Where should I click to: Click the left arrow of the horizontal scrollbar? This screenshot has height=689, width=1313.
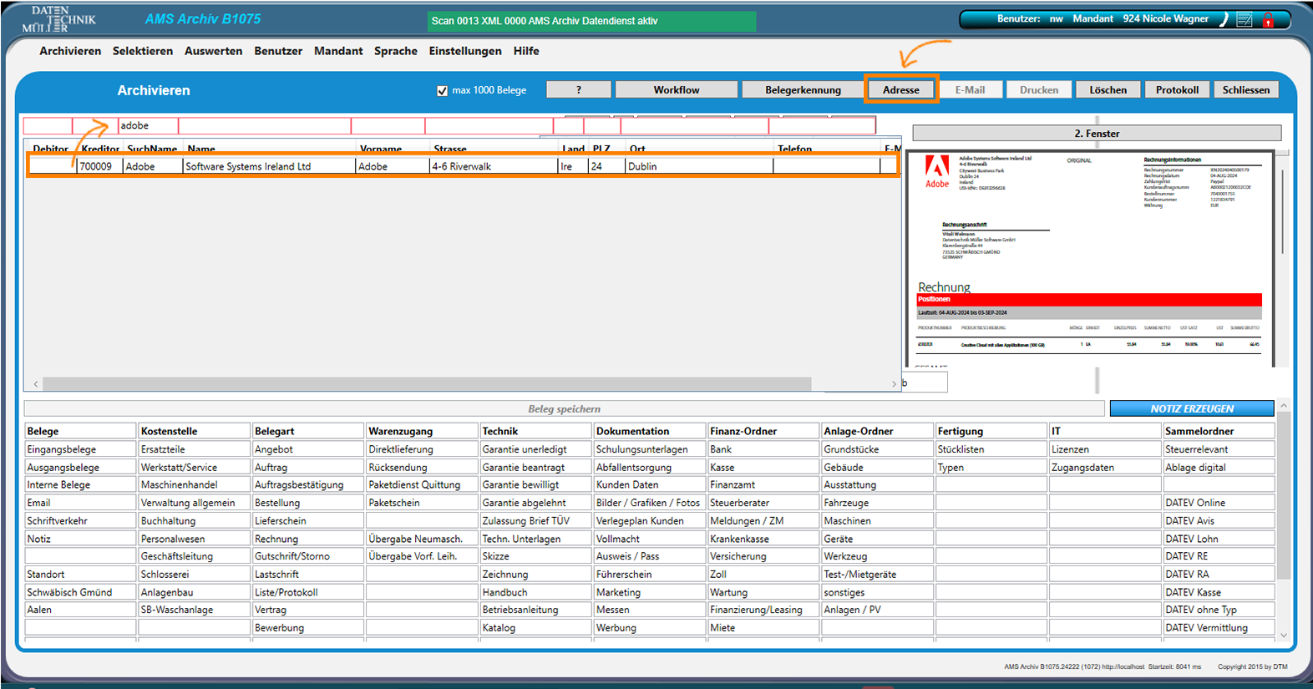[x=36, y=384]
